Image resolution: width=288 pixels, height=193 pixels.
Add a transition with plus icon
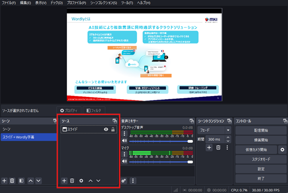pyautogui.click(x=209, y=147)
